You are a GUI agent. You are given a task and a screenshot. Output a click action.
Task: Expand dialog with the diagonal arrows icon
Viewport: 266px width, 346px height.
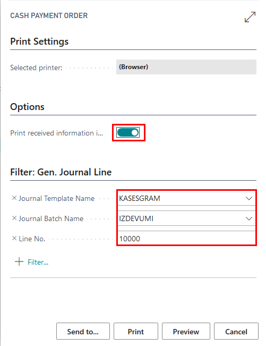(250, 17)
